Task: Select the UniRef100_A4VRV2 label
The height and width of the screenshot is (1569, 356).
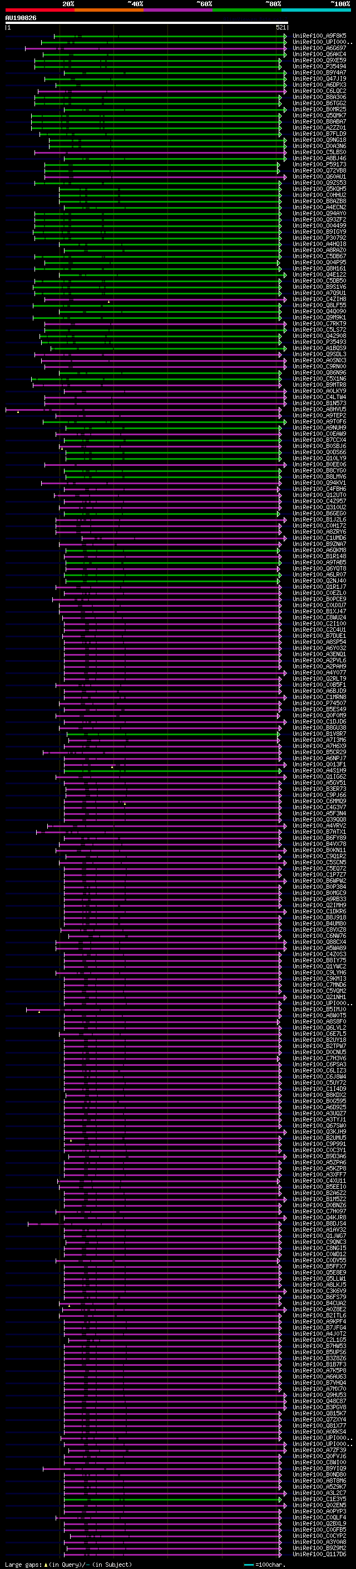Action: 319,826
